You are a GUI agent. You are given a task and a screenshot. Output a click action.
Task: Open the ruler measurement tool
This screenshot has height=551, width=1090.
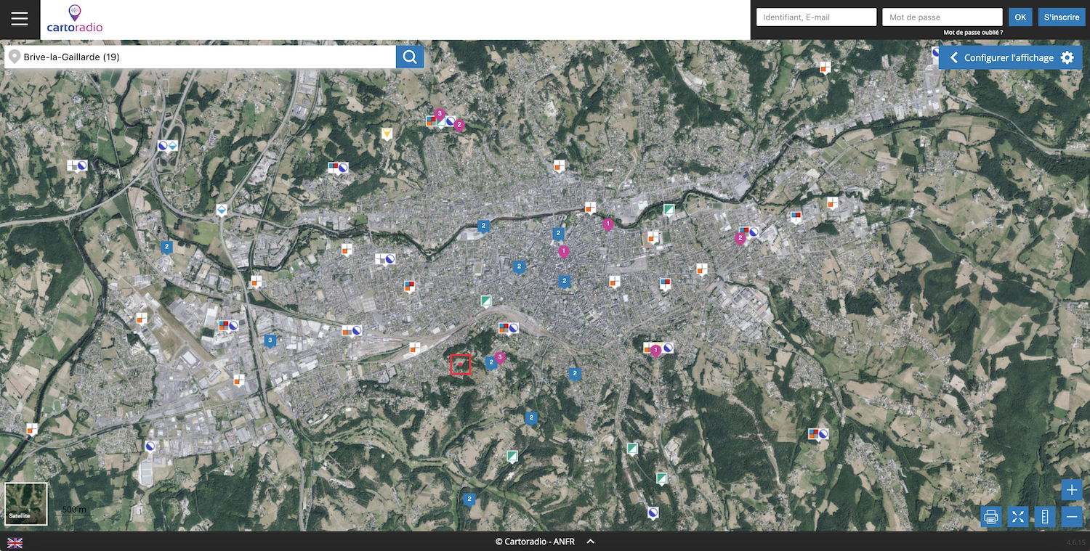click(x=1045, y=517)
